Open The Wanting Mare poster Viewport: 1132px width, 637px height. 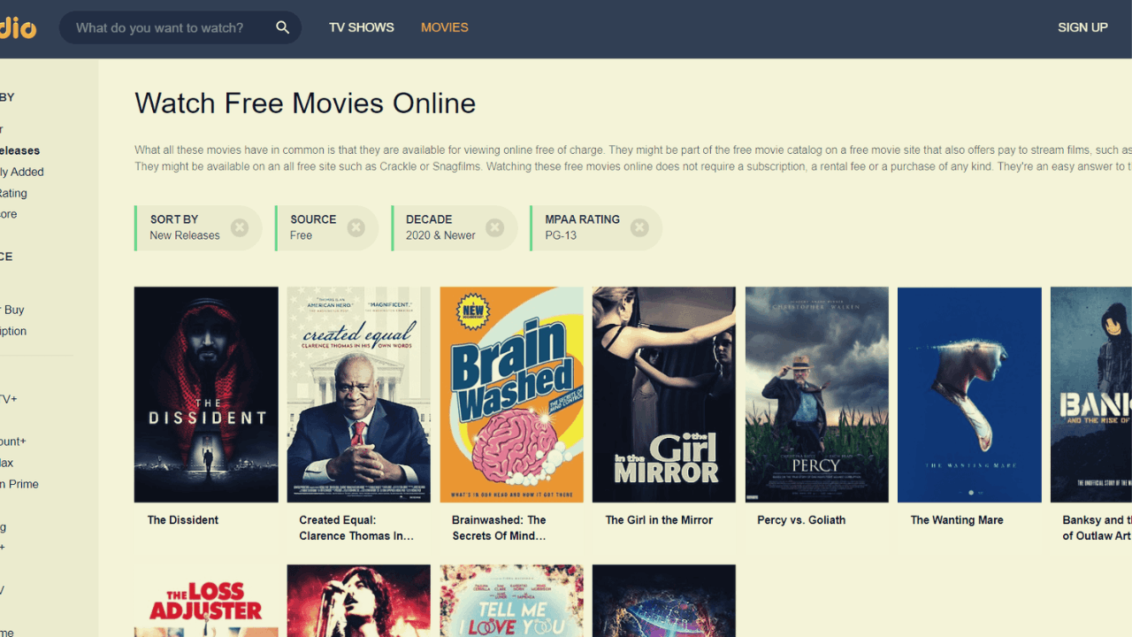pos(969,395)
